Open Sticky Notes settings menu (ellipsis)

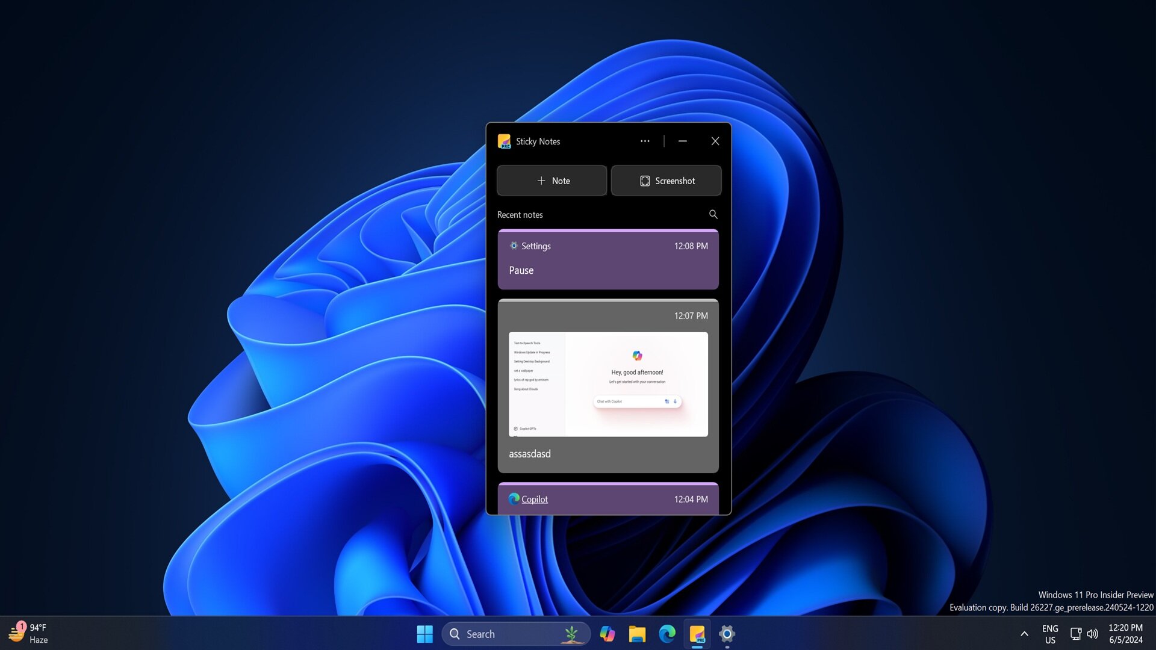644,141
